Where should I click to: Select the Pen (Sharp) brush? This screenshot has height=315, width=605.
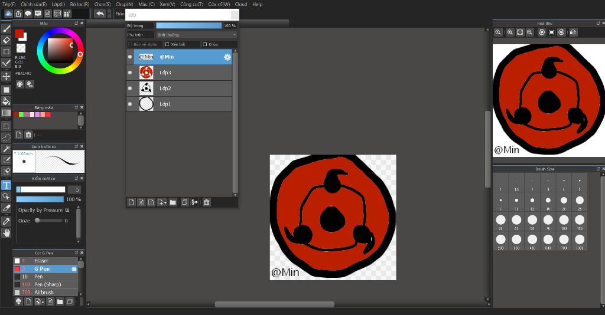[45, 284]
